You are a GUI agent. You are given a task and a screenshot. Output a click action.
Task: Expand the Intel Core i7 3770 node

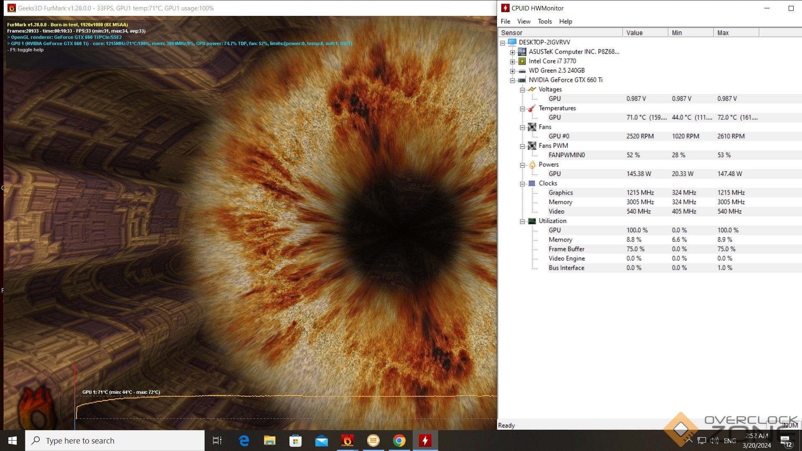(513, 62)
